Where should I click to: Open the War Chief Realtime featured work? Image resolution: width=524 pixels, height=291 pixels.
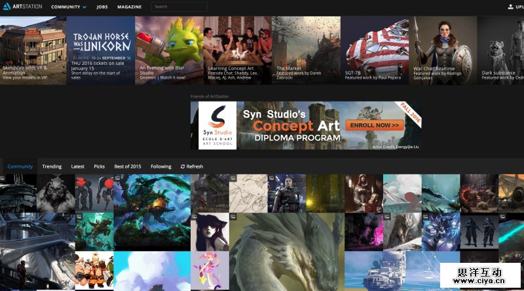click(x=443, y=50)
